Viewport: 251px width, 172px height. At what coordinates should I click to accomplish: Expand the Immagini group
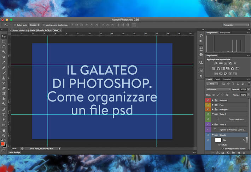(213, 109)
